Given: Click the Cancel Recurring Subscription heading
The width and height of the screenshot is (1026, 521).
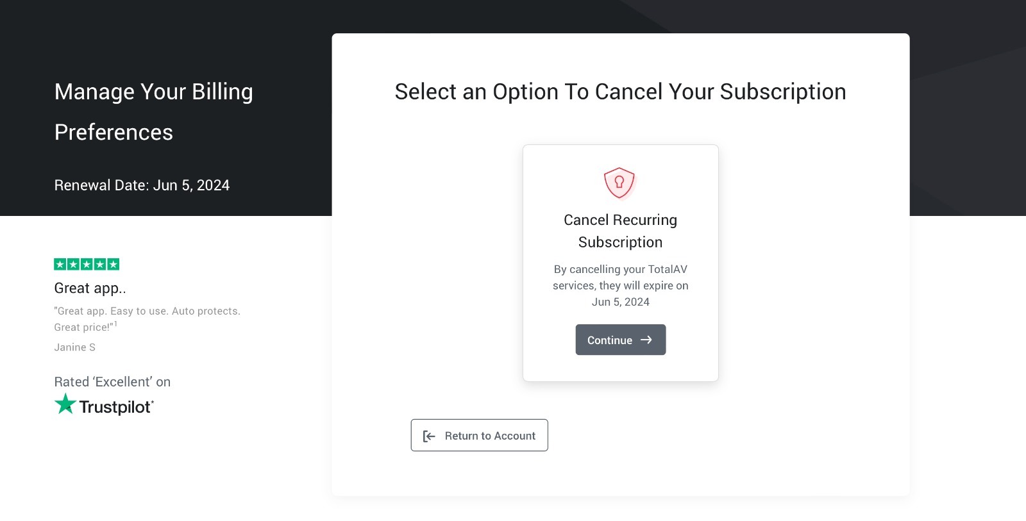Looking at the screenshot, I should pyautogui.click(x=620, y=231).
